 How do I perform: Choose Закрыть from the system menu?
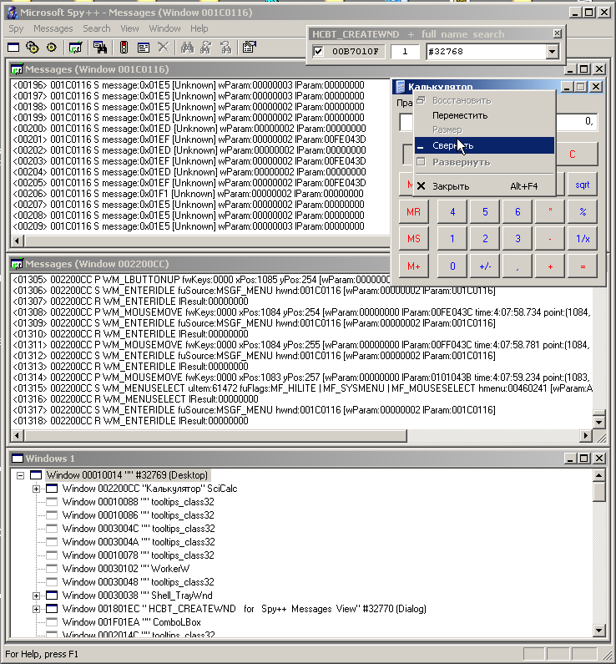451,186
